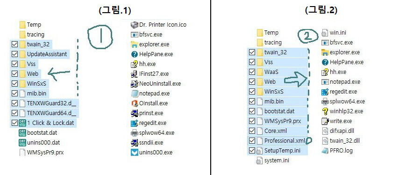Viewport: 399px width, 175px height.
Task: Uncheck the 1 Click & Lock.dat checkbox
Action: (15, 123)
